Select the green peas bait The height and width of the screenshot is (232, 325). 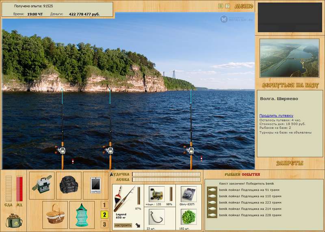(188, 217)
